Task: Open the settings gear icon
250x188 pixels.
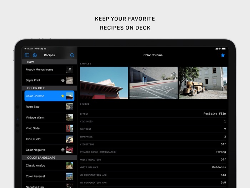Action: point(35,55)
